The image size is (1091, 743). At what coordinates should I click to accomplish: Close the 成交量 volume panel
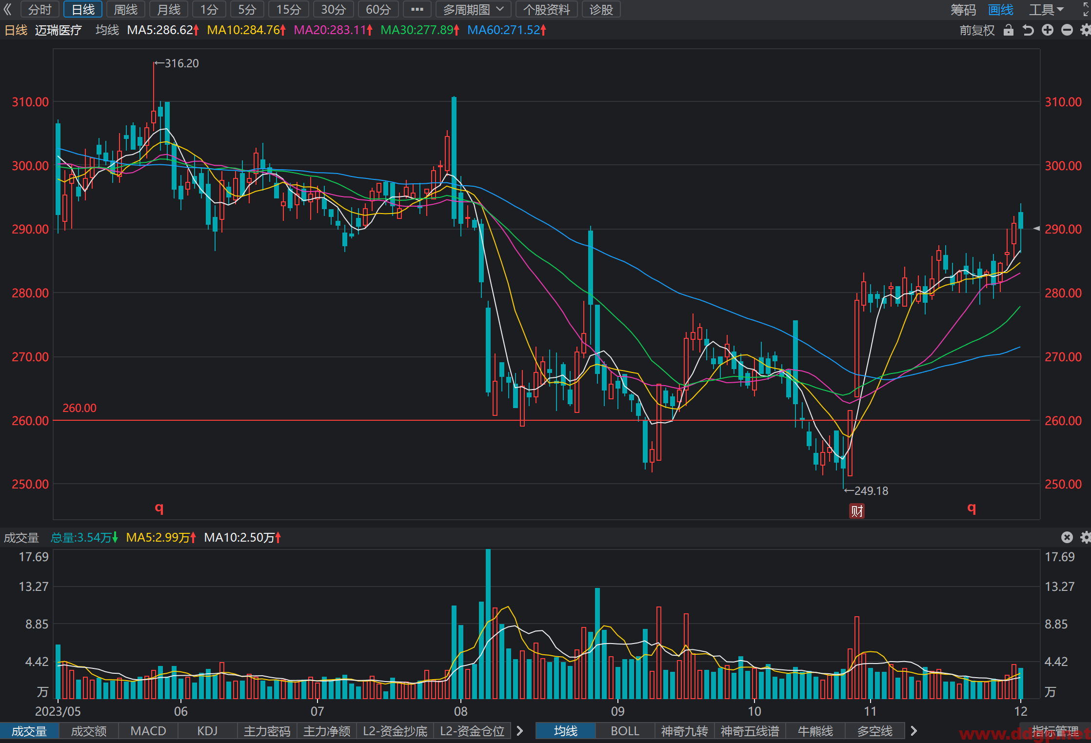(1067, 537)
